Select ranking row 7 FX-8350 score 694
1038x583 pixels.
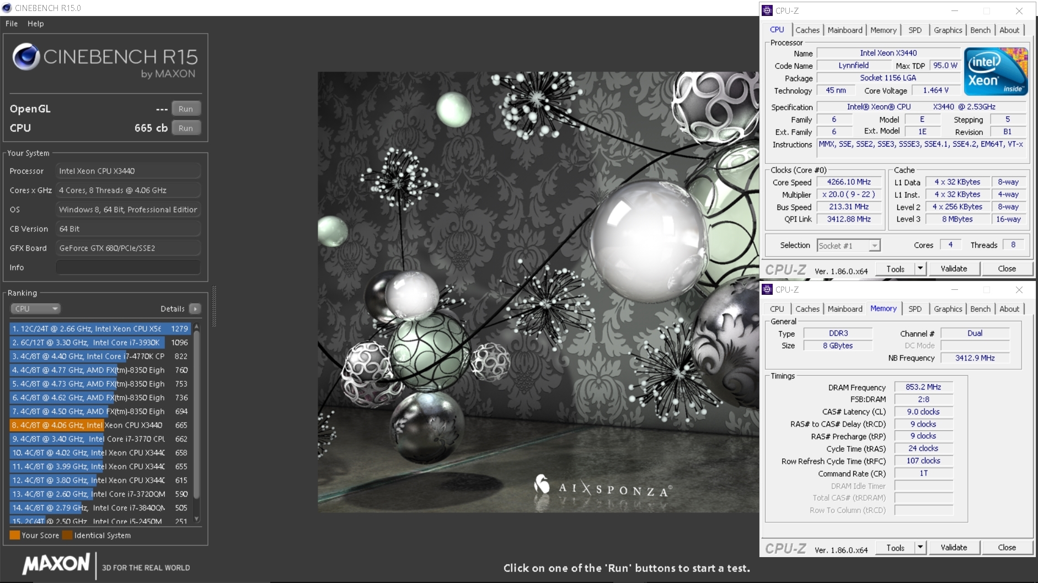pyautogui.click(x=100, y=411)
